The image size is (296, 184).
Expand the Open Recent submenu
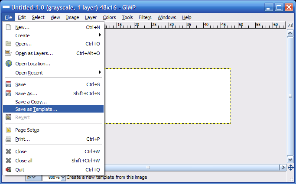click(53, 73)
